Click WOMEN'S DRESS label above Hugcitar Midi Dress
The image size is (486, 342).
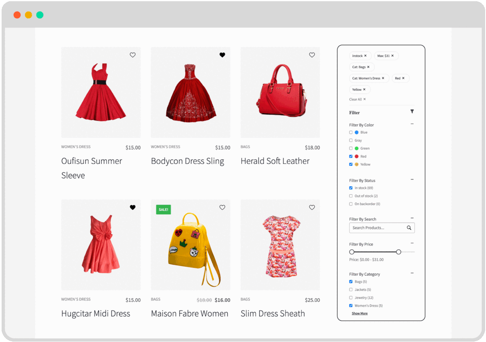pos(76,300)
